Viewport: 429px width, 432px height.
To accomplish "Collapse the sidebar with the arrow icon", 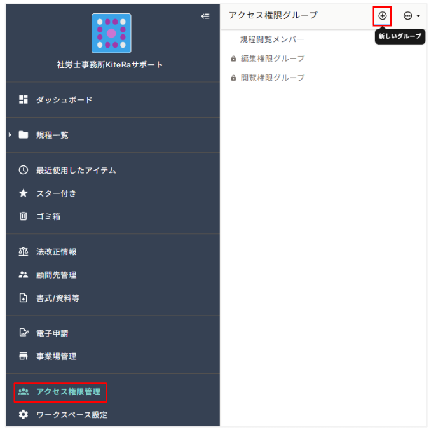I will coord(205,17).
